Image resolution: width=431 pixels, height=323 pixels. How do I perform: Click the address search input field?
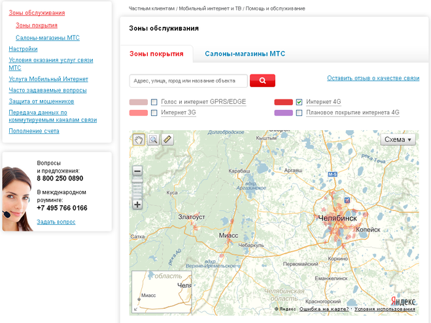coord(188,80)
